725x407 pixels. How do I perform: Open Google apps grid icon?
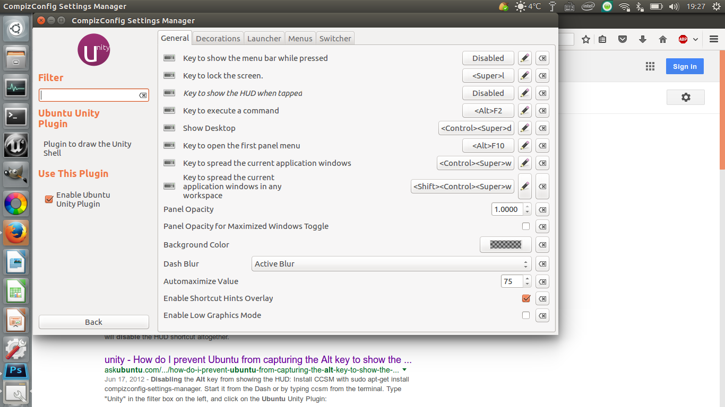(650, 66)
